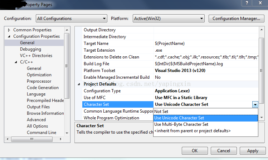Select Debugging in the property tree
The image size is (268, 160).
click(x=30, y=49)
